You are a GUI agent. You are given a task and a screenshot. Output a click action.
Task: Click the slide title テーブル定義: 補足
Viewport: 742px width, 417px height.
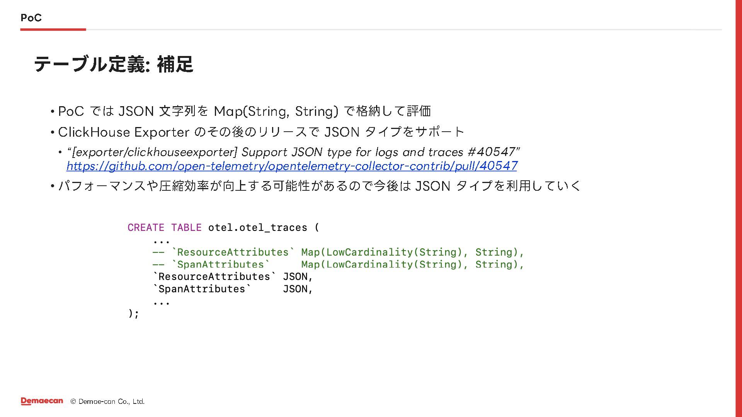pyautogui.click(x=114, y=64)
